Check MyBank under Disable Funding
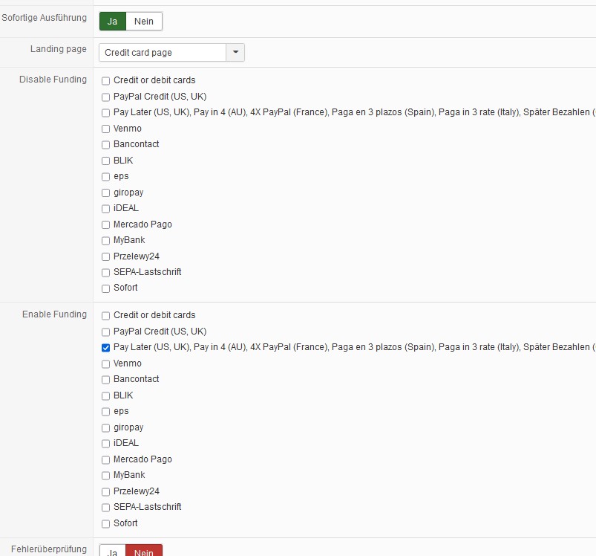This screenshot has width=596, height=556. [x=105, y=241]
